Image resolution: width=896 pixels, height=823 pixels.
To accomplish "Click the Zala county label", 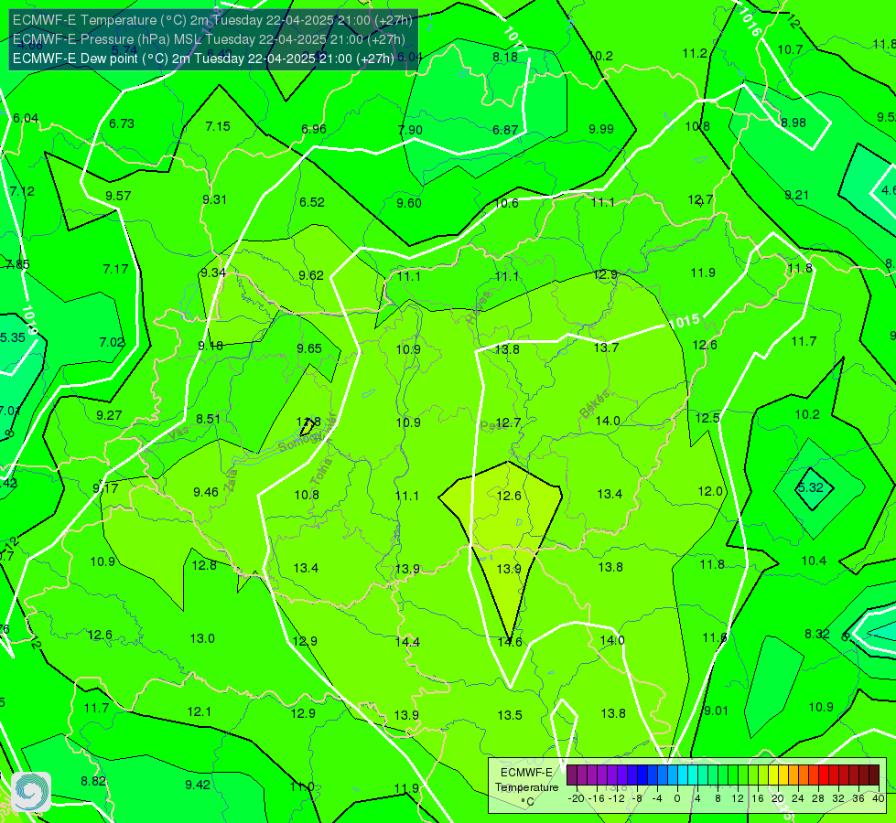I will click(x=231, y=480).
